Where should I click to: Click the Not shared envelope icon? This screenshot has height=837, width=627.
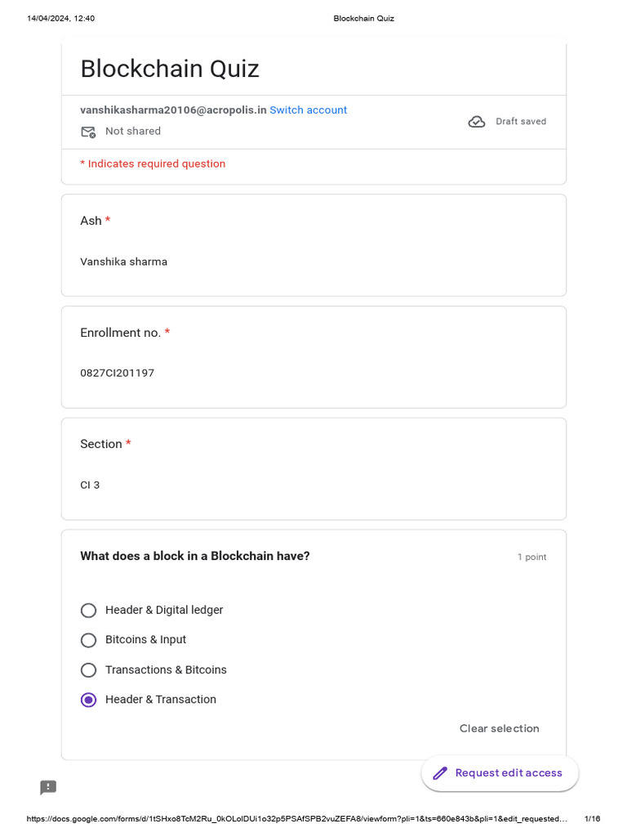88,132
